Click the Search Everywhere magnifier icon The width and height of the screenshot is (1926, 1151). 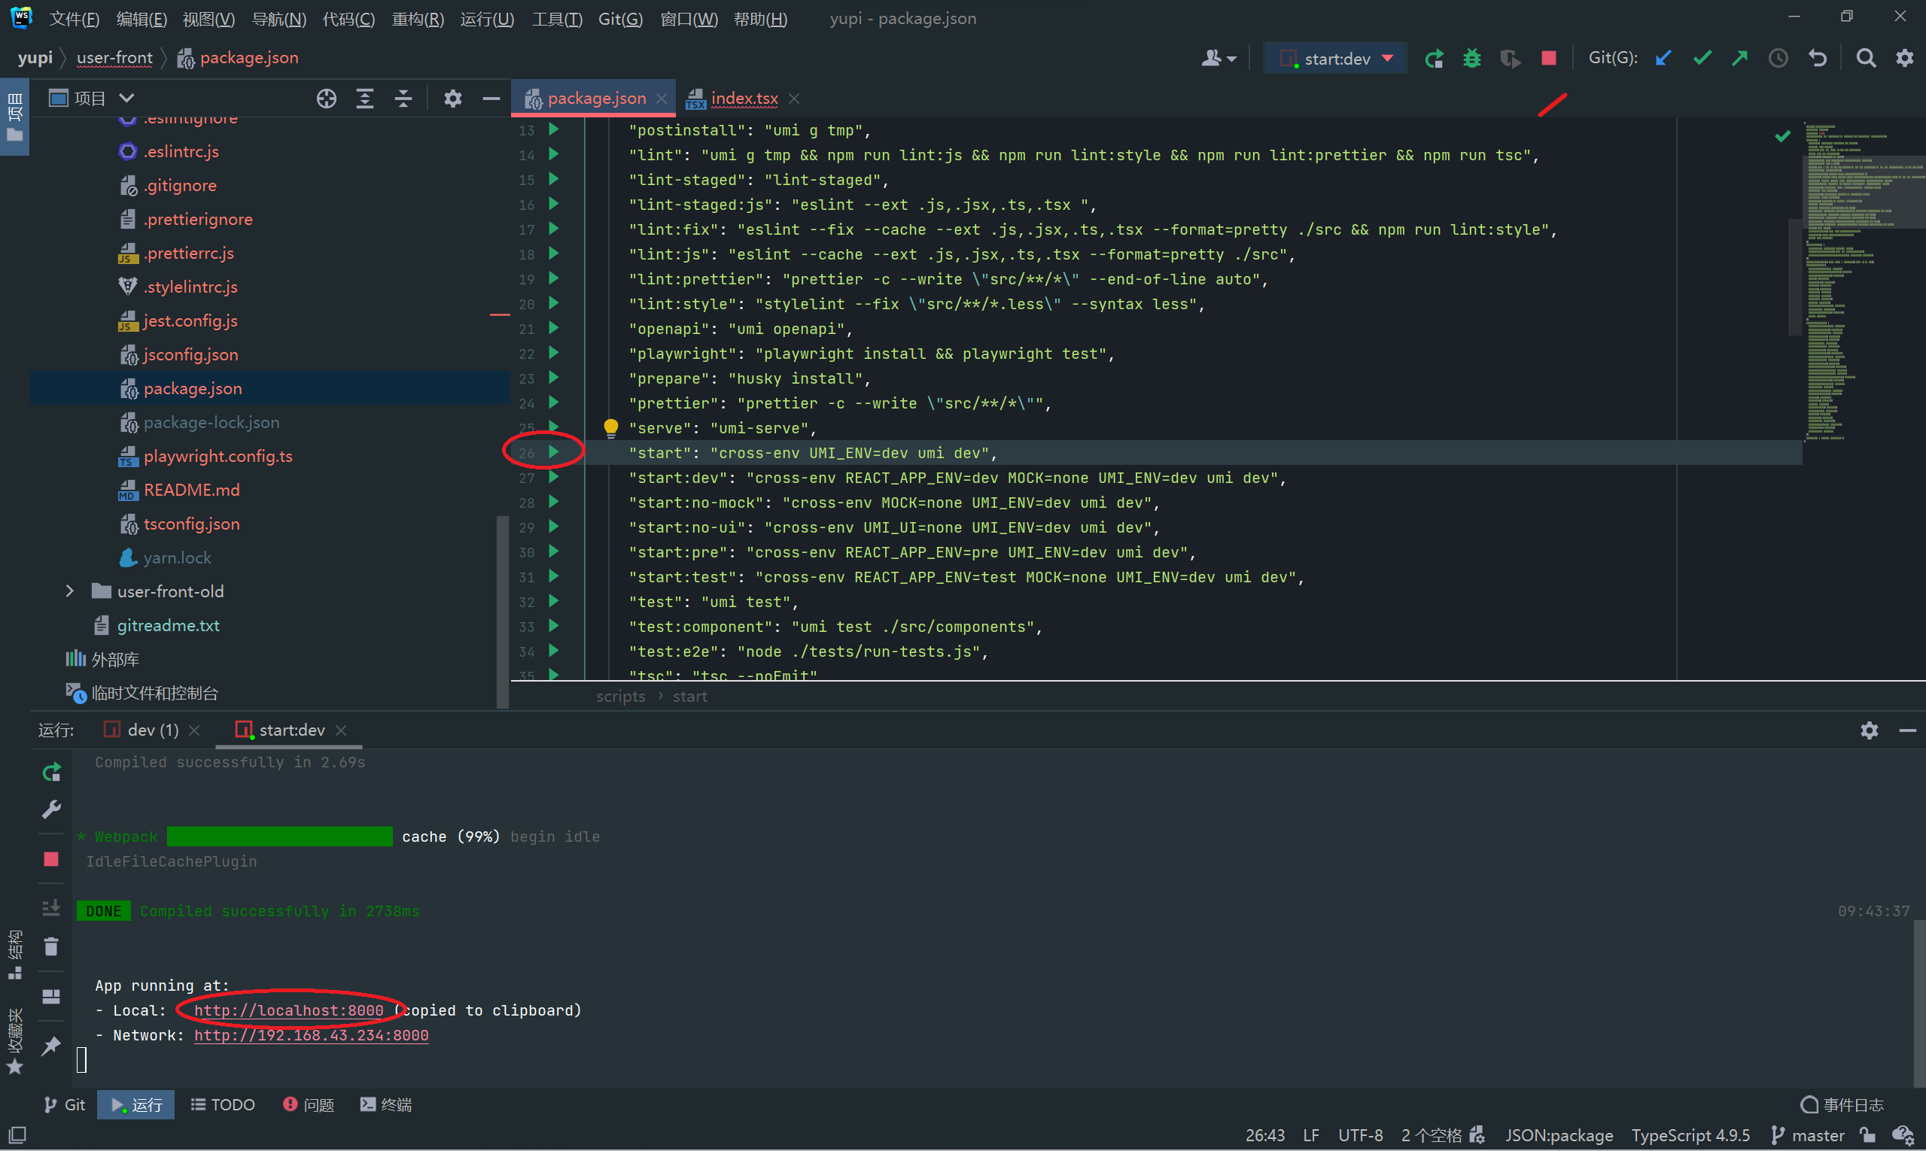(1866, 59)
